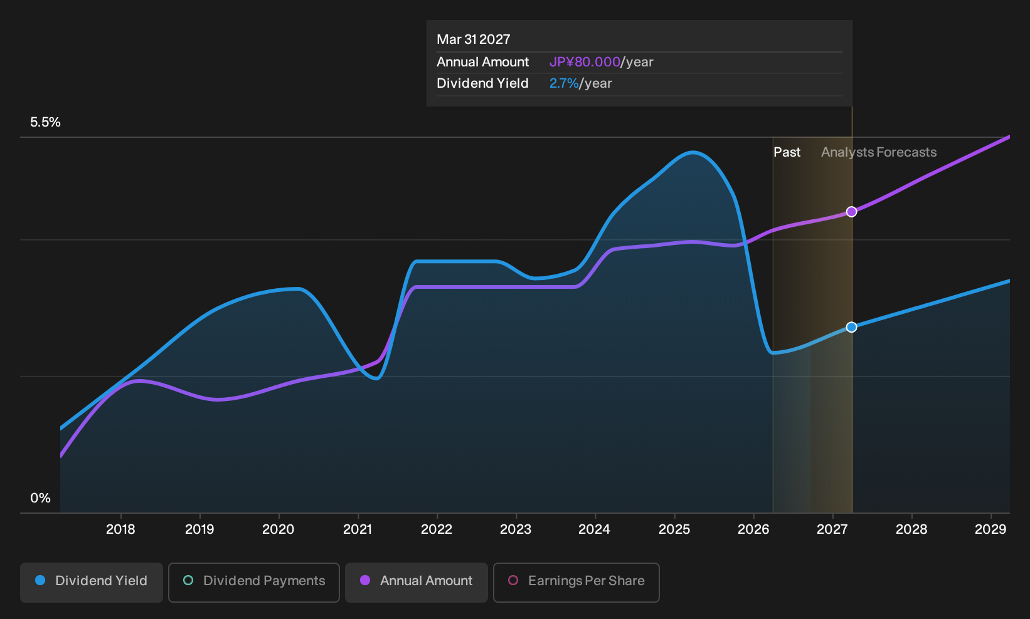Click the 2018 x-axis label
1030x619 pixels.
coord(120,529)
